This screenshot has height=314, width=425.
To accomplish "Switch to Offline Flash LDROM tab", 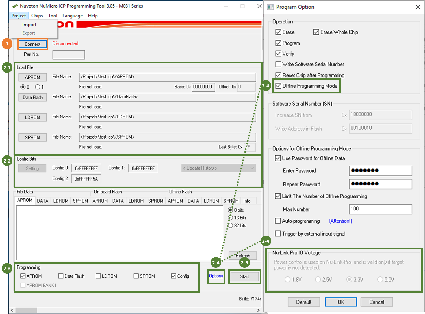I will click(211, 201).
